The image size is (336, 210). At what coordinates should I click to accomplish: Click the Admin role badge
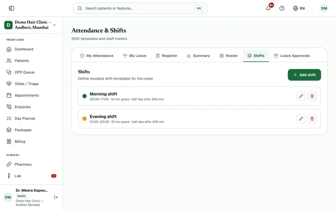[21, 196]
